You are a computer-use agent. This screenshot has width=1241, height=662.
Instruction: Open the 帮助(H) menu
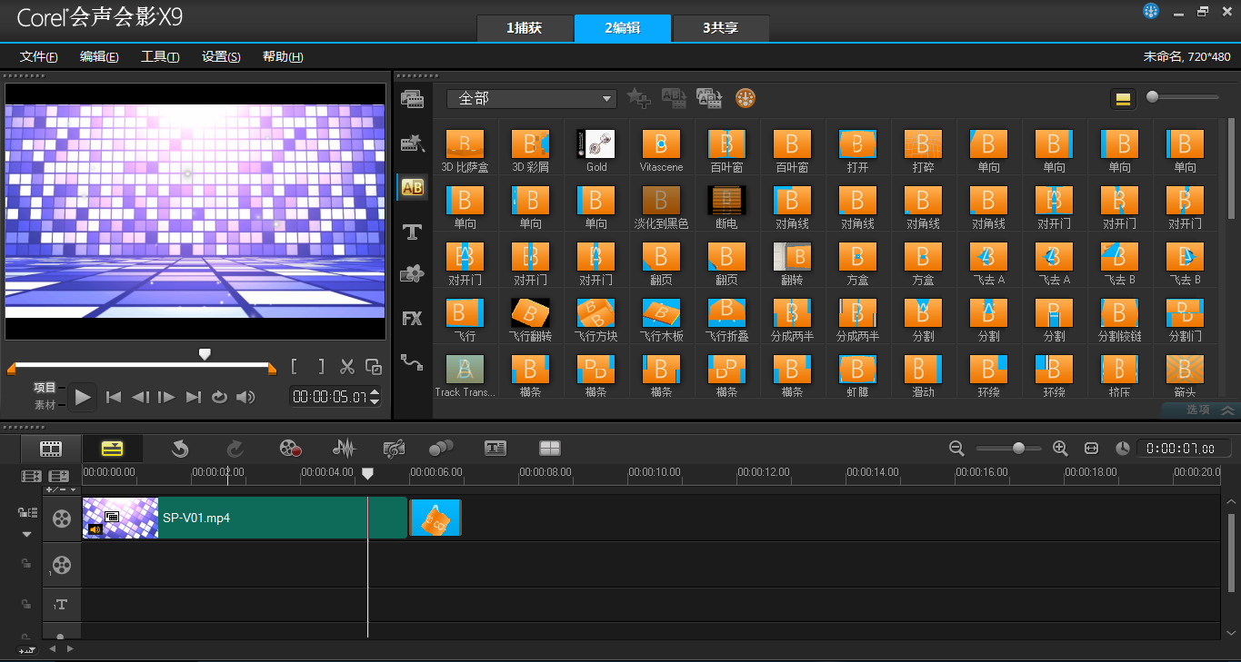click(x=283, y=56)
